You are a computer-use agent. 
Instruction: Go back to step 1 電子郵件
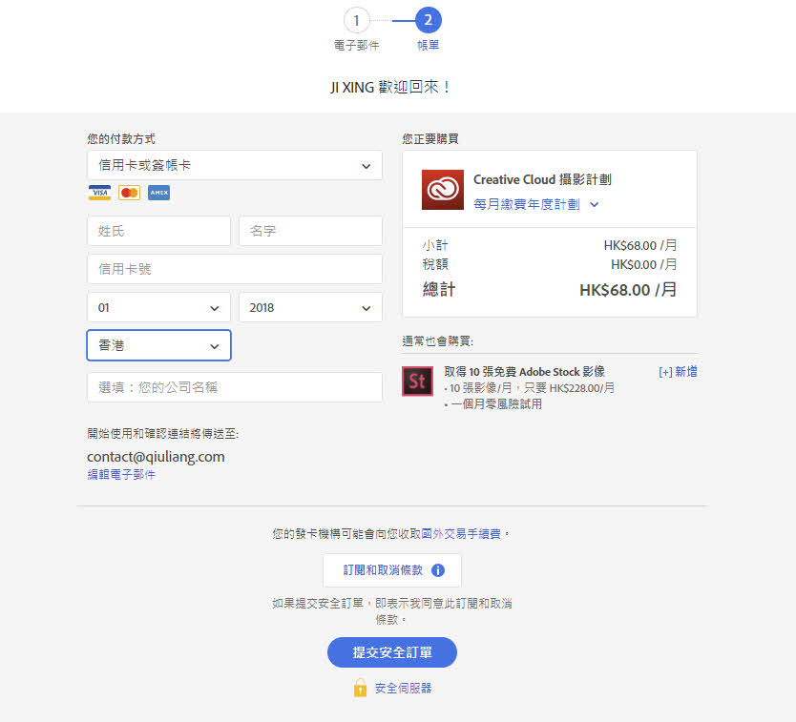356,20
